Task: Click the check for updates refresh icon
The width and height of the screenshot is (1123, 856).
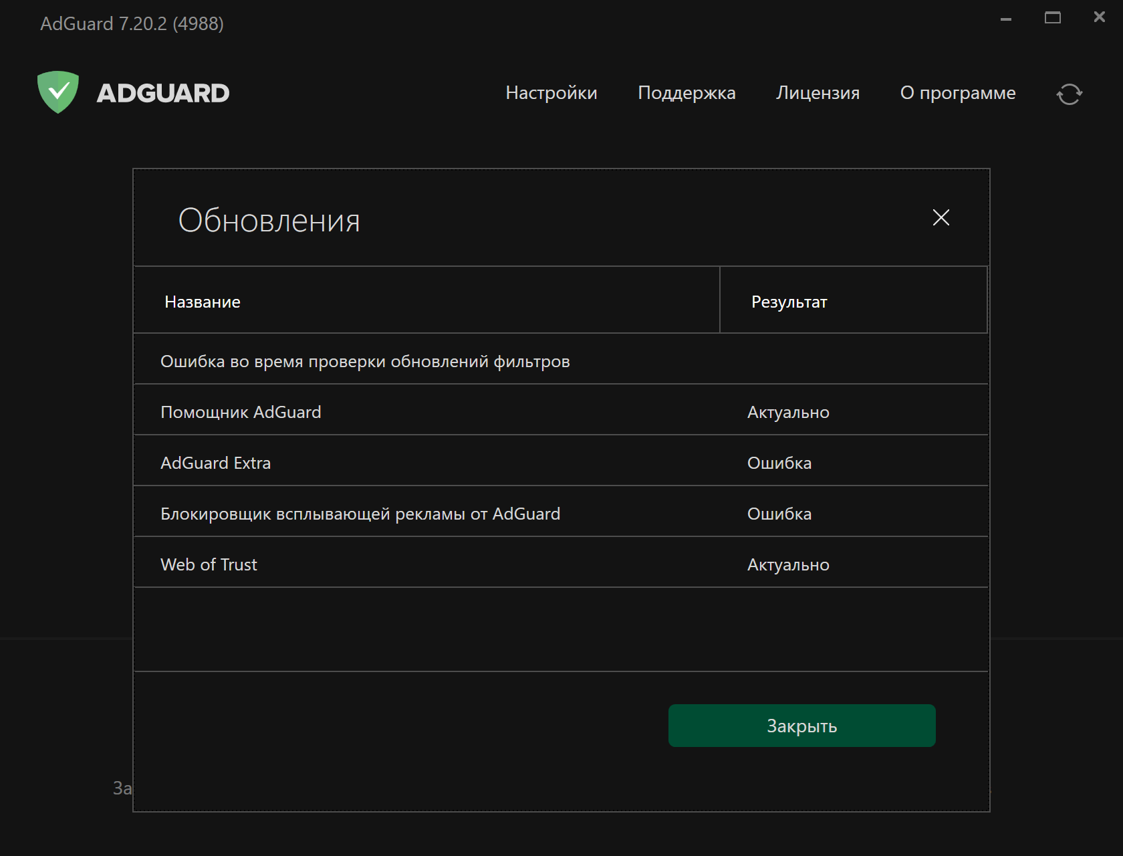Action: tap(1070, 94)
